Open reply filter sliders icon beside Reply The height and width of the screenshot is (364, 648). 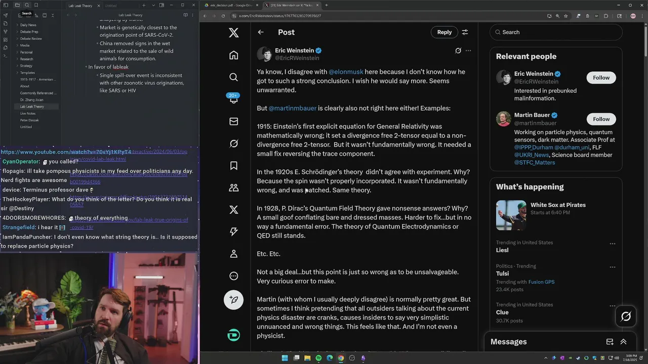click(465, 32)
